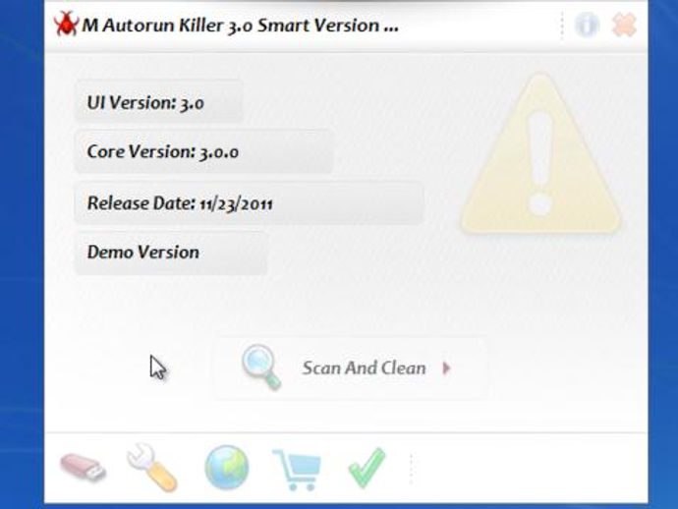Click the magnifying glass scan icon
The height and width of the screenshot is (509, 678).
point(261,367)
